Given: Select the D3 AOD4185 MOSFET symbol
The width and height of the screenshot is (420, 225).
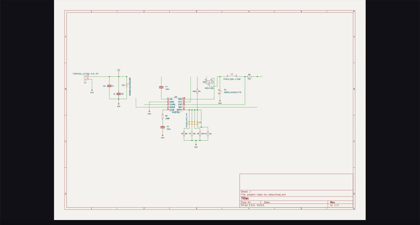Looking at the screenshot, I should point(209,82).
